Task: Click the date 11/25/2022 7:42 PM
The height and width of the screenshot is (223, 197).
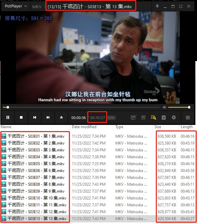Action: (x=89, y=143)
